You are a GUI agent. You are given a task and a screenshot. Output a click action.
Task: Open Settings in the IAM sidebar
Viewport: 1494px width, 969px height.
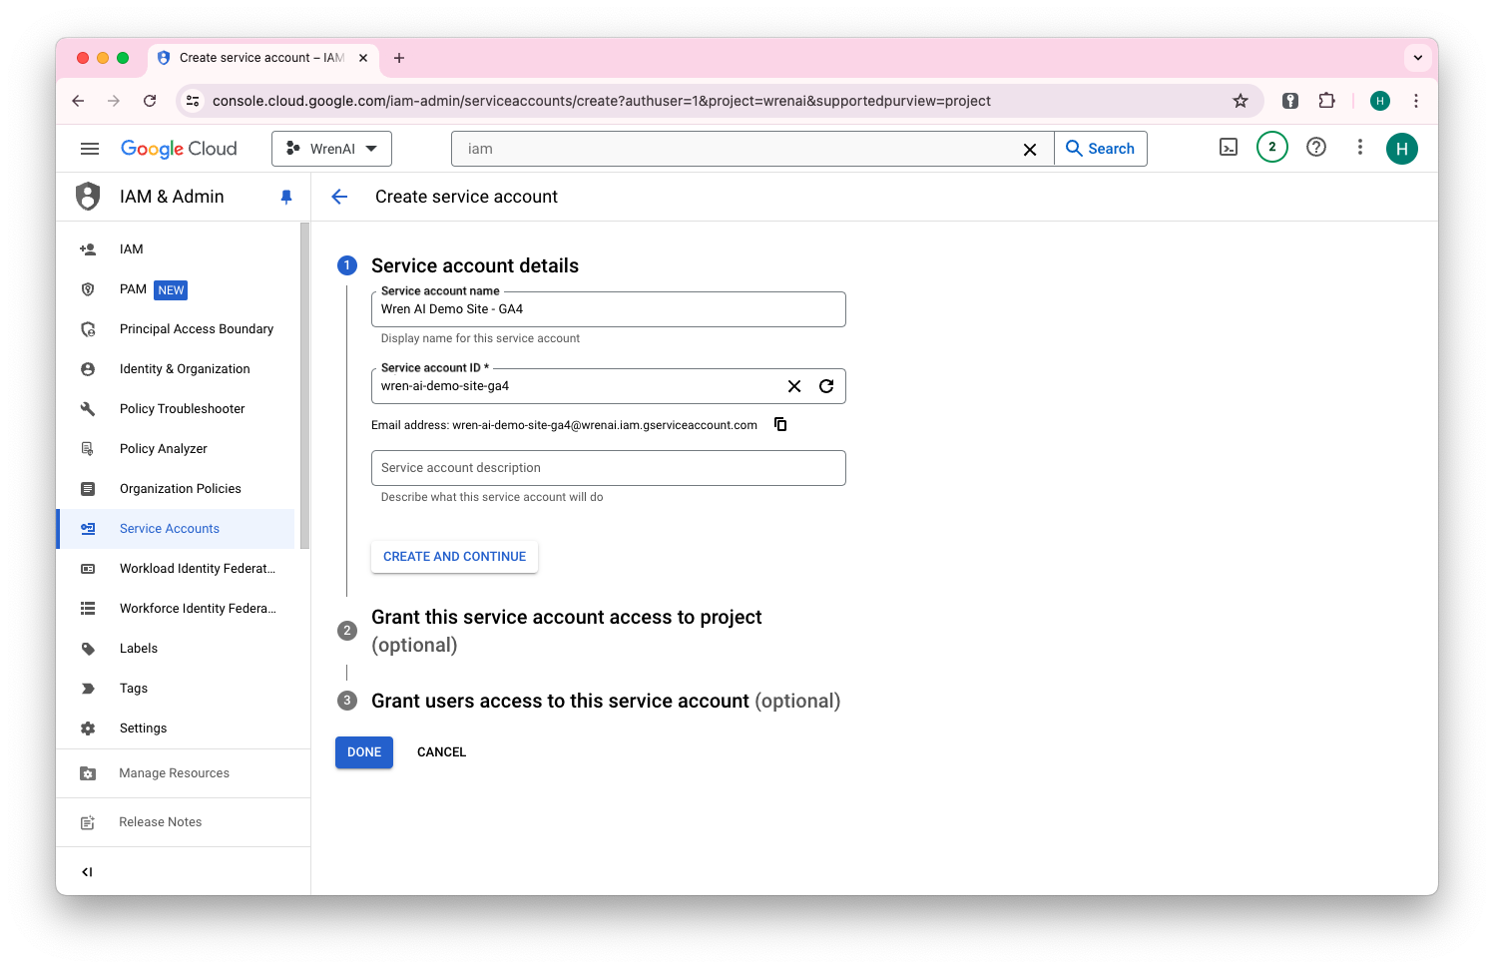coord(176,728)
